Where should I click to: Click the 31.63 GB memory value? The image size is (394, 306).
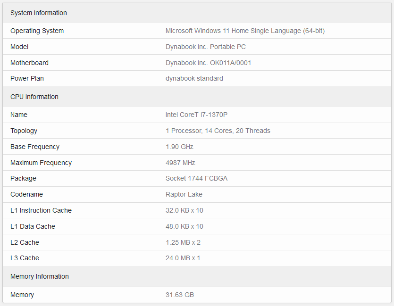180,295
